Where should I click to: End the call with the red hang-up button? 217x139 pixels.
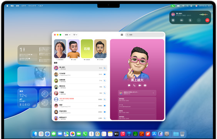pyautogui.click(x=207, y=20)
